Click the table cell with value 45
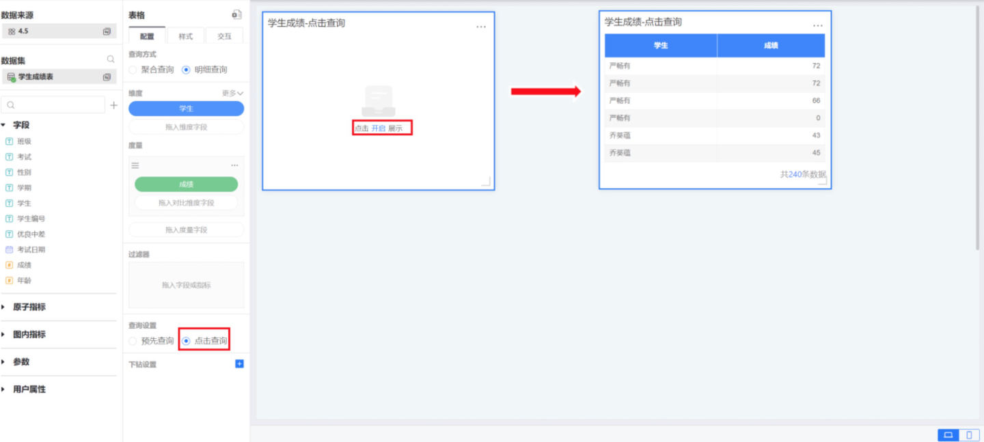This screenshot has height=442, width=984. (771, 153)
